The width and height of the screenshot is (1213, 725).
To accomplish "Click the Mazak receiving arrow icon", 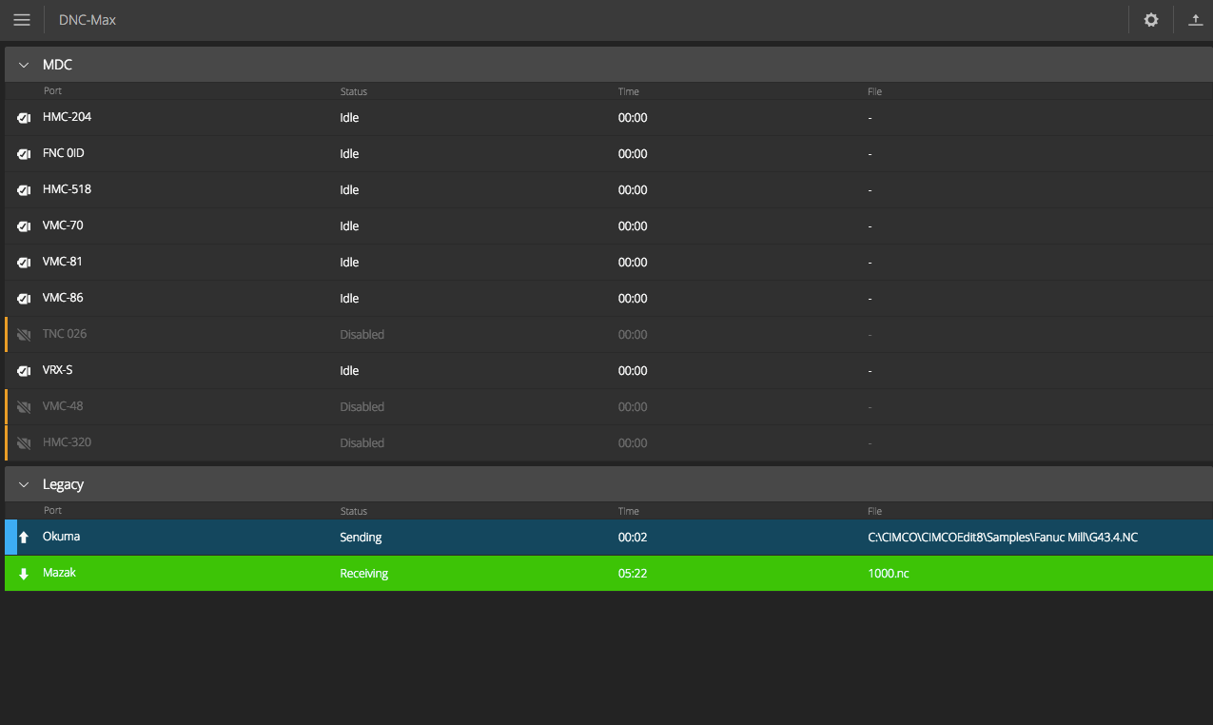I will pos(25,574).
